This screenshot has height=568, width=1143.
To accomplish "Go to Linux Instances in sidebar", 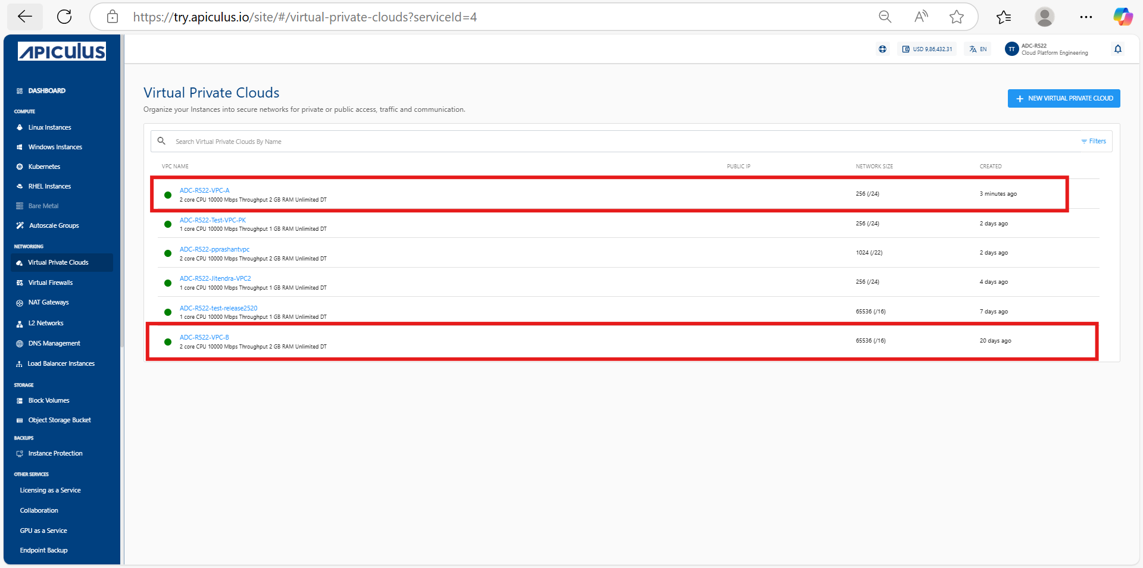I will [x=49, y=127].
